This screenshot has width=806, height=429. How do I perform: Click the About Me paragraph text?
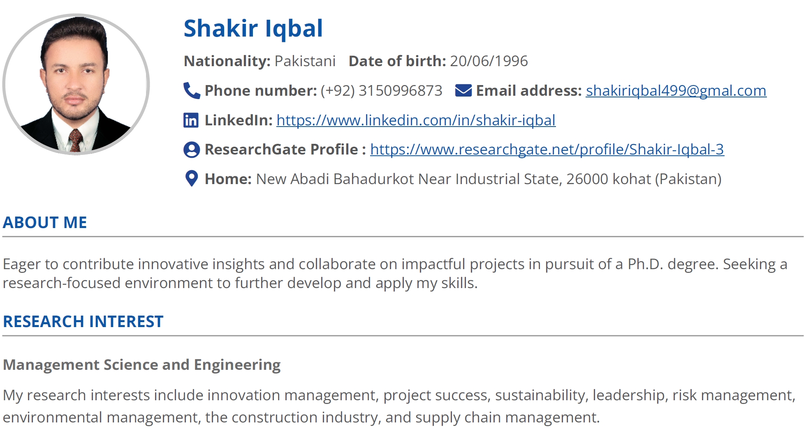click(395, 274)
